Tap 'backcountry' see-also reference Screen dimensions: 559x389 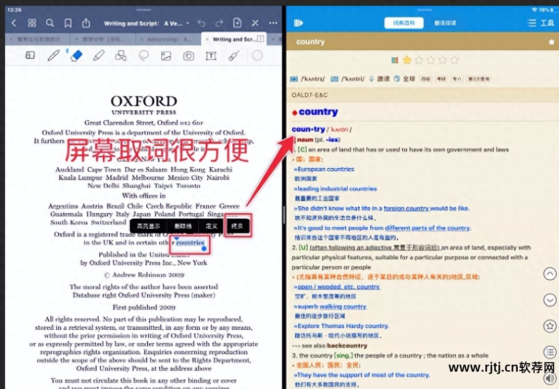pos(347,345)
